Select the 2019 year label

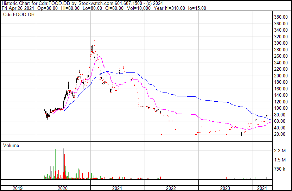tap(18, 188)
